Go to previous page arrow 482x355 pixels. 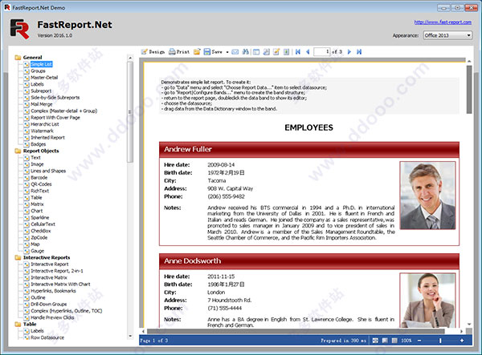point(308,52)
